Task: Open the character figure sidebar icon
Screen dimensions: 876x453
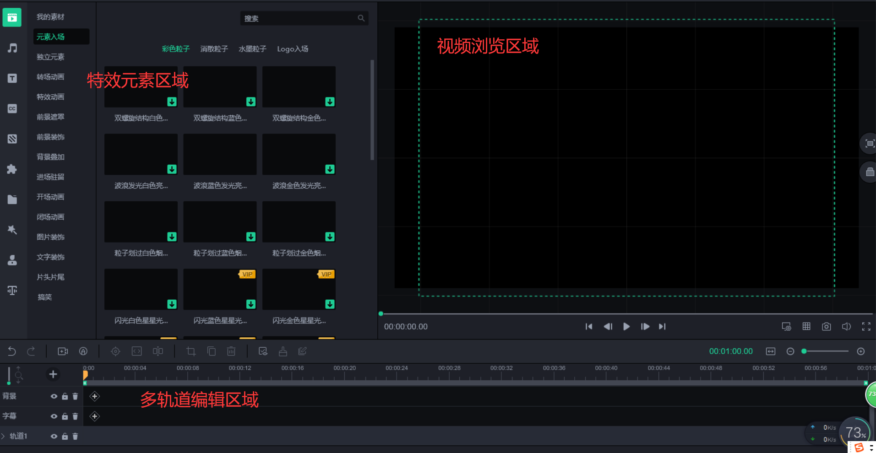Action: [x=12, y=260]
